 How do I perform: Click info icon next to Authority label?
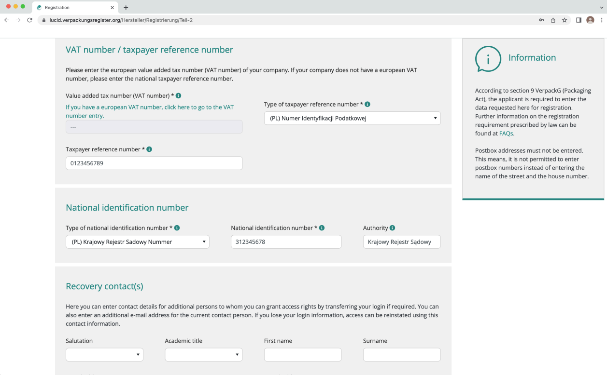[392, 228]
